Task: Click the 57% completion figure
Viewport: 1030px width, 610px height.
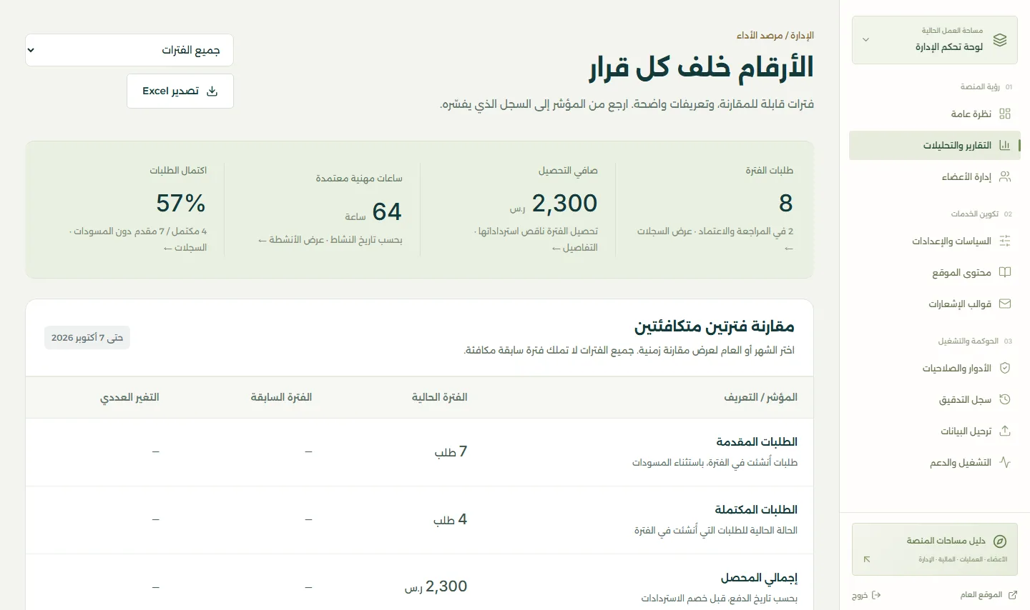Action: [x=181, y=204]
